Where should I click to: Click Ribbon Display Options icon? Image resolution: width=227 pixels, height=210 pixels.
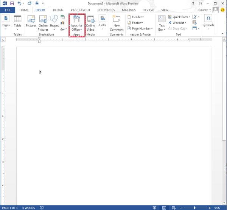201,3
